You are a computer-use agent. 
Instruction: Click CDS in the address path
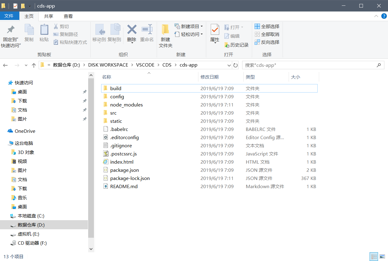pos(167,65)
